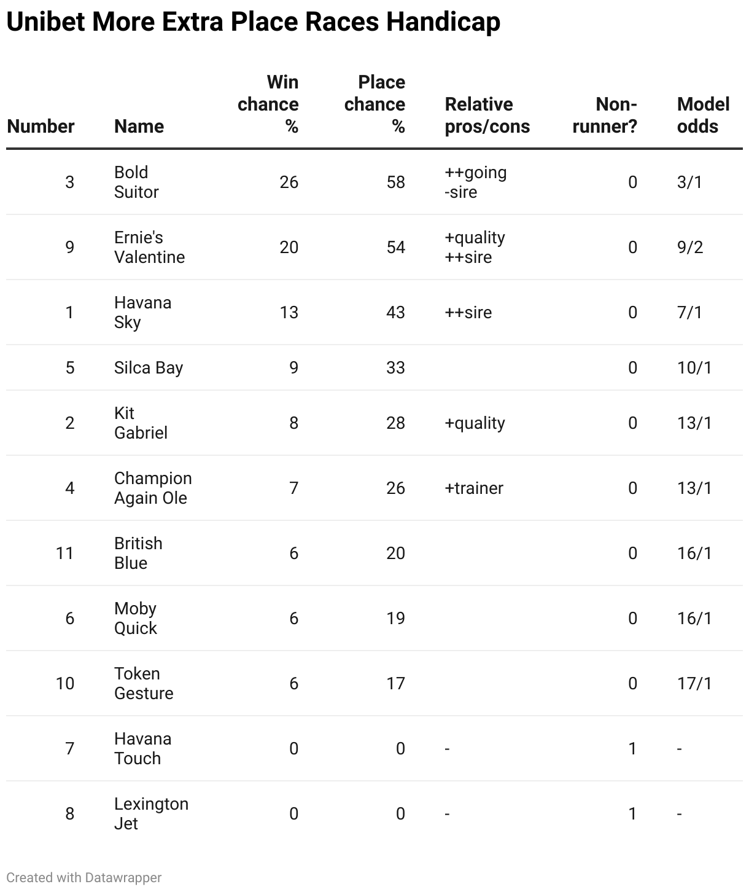Click the Moby Quick name cell
Image resolution: width=749 pixels, height=892 pixels.
136,618
